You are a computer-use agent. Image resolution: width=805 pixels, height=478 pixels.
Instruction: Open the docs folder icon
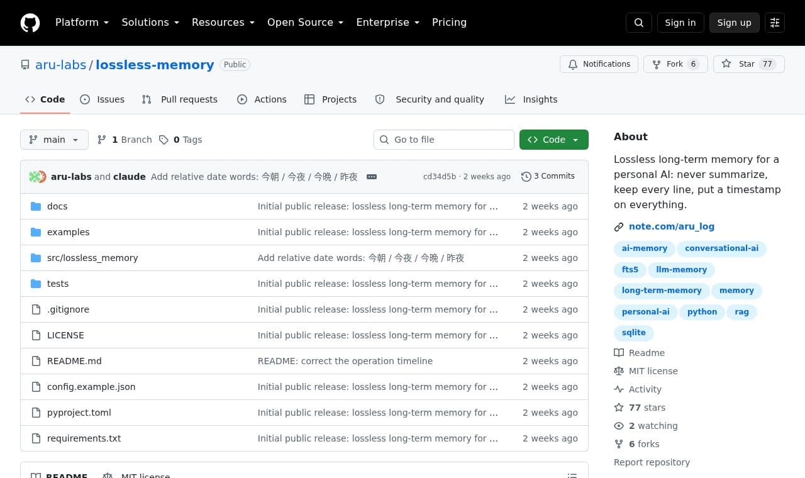pos(36,206)
